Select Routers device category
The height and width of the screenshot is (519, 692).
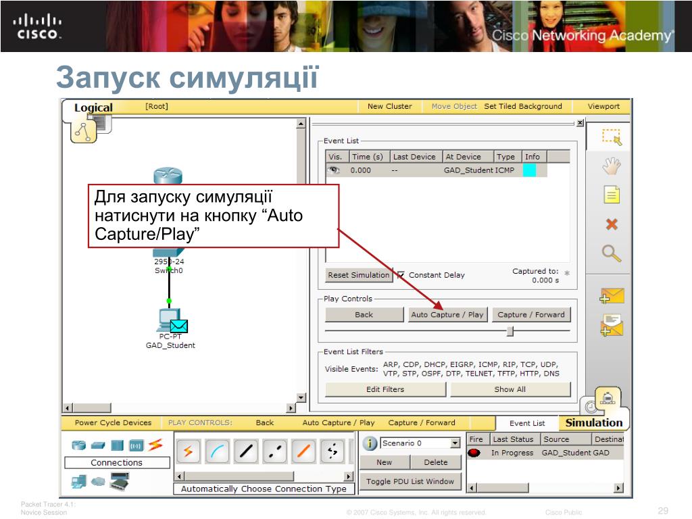pyautogui.click(x=78, y=445)
